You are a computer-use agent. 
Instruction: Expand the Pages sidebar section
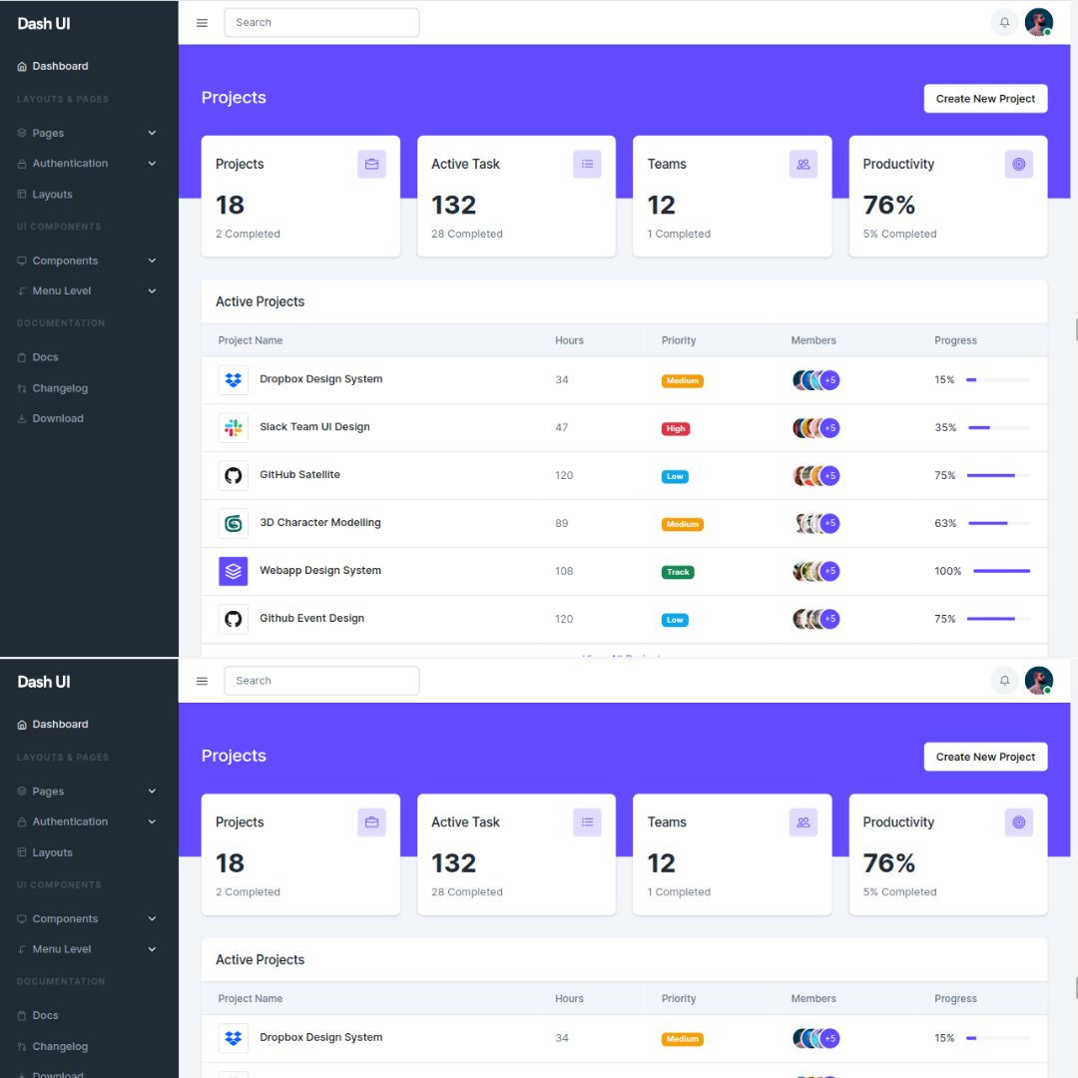[46, 132]
